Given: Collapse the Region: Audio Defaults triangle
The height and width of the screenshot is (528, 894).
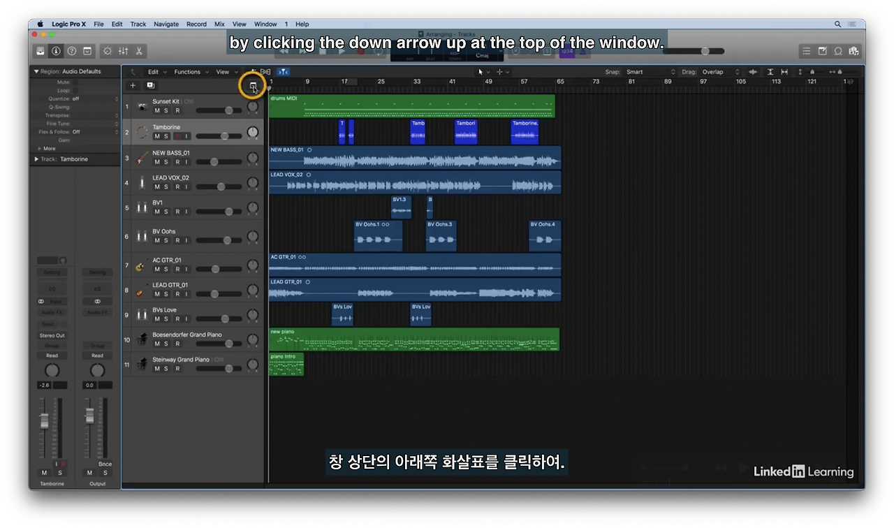Looking at the screenshot, I should 36,71.
